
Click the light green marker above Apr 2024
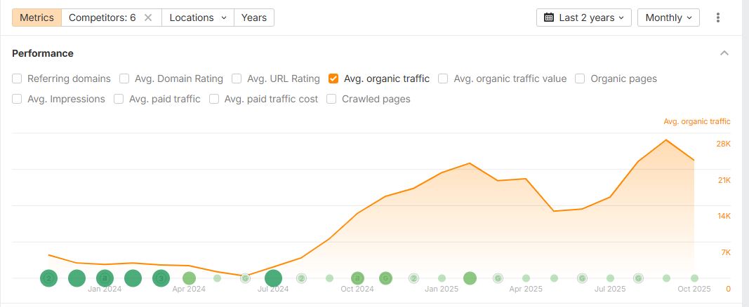[189, 278]
